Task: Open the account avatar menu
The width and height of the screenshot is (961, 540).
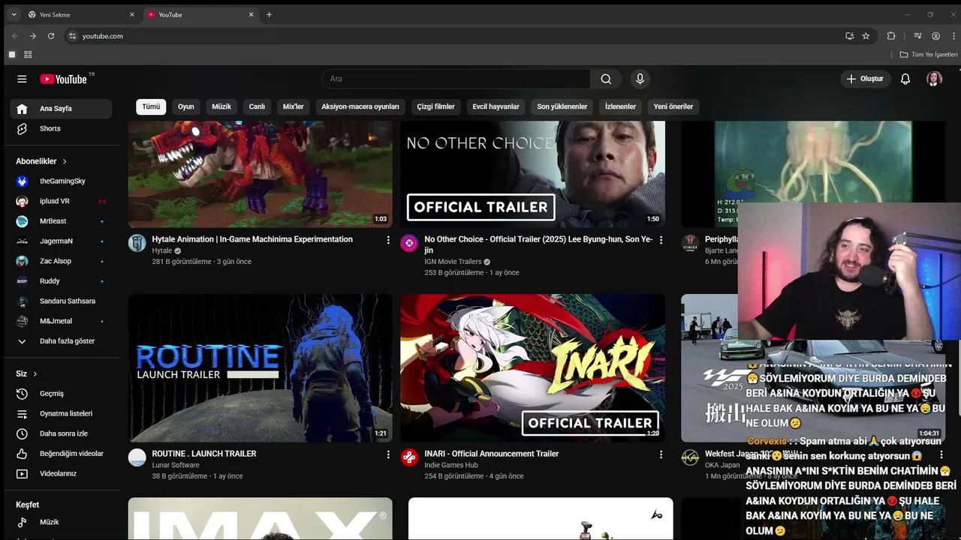Action: click(x=934, y=79)
